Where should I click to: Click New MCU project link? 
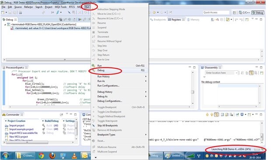click(x=18, y=137)
